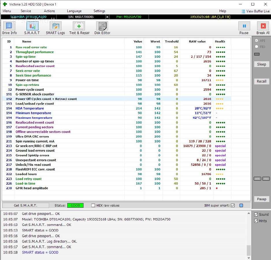The height and width of the screenshot is (260, 271).
Task: Open the Help menu
Action: [222, 11]
